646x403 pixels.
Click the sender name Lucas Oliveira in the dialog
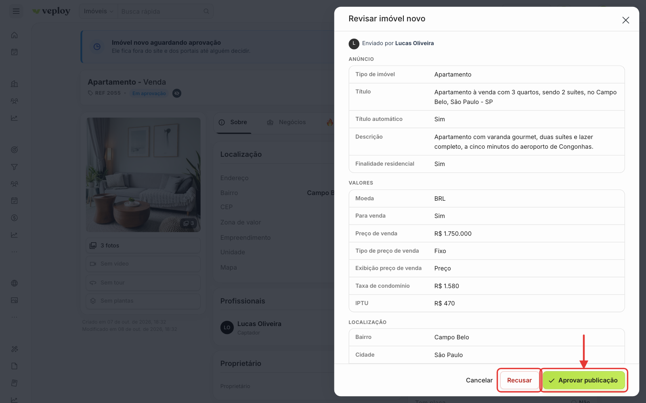point(415,44)
